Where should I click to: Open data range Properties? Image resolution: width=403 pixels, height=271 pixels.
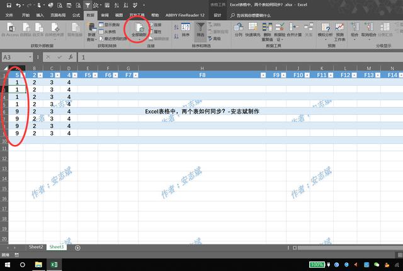[x=156, y=32]
